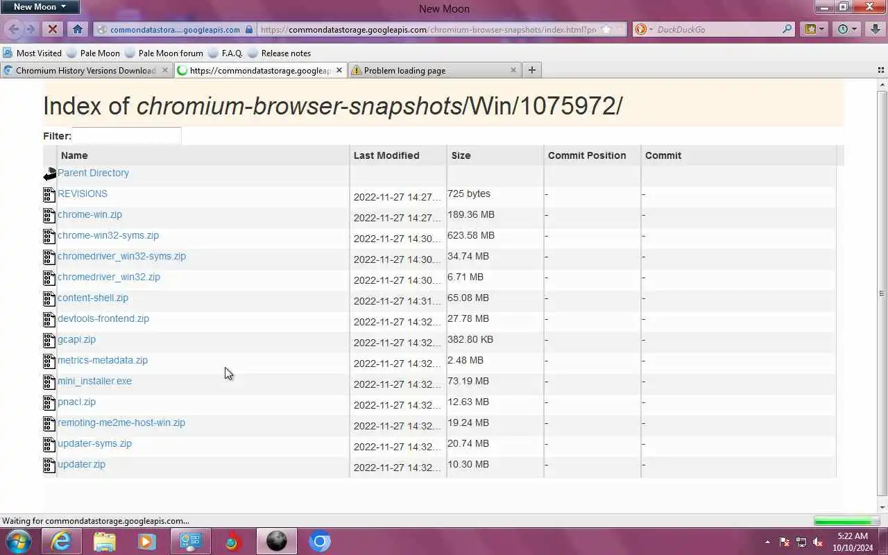The width and height of the screenshot is (888, 555).
Task: Click the forward navigation arrow
Action: tap(31, 29)
